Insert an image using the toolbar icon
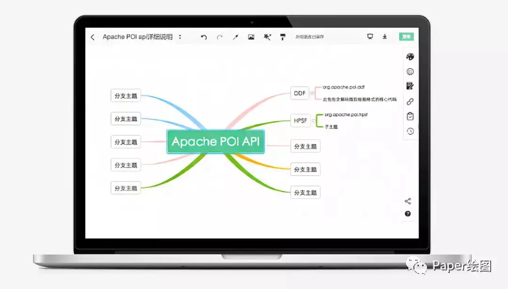The image size is (508, 289). pos(251,37)
